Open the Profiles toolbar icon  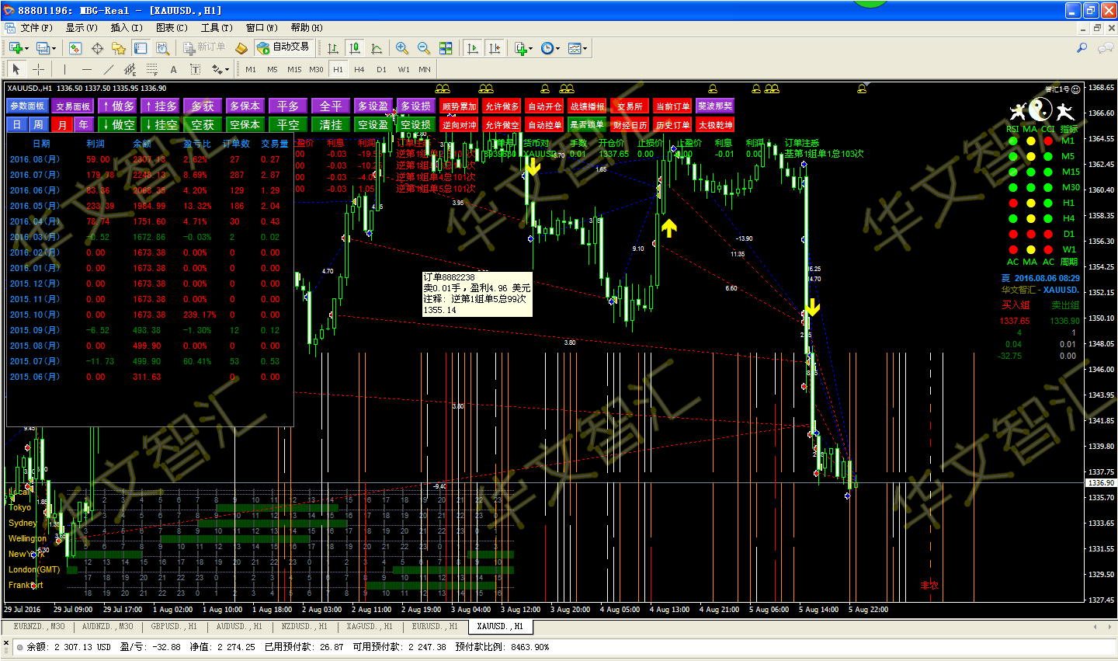pos(43,48)
